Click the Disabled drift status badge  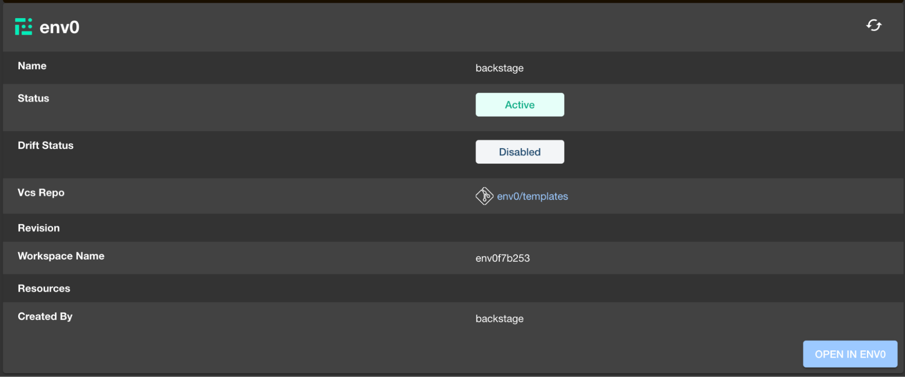tap(520, 152)
